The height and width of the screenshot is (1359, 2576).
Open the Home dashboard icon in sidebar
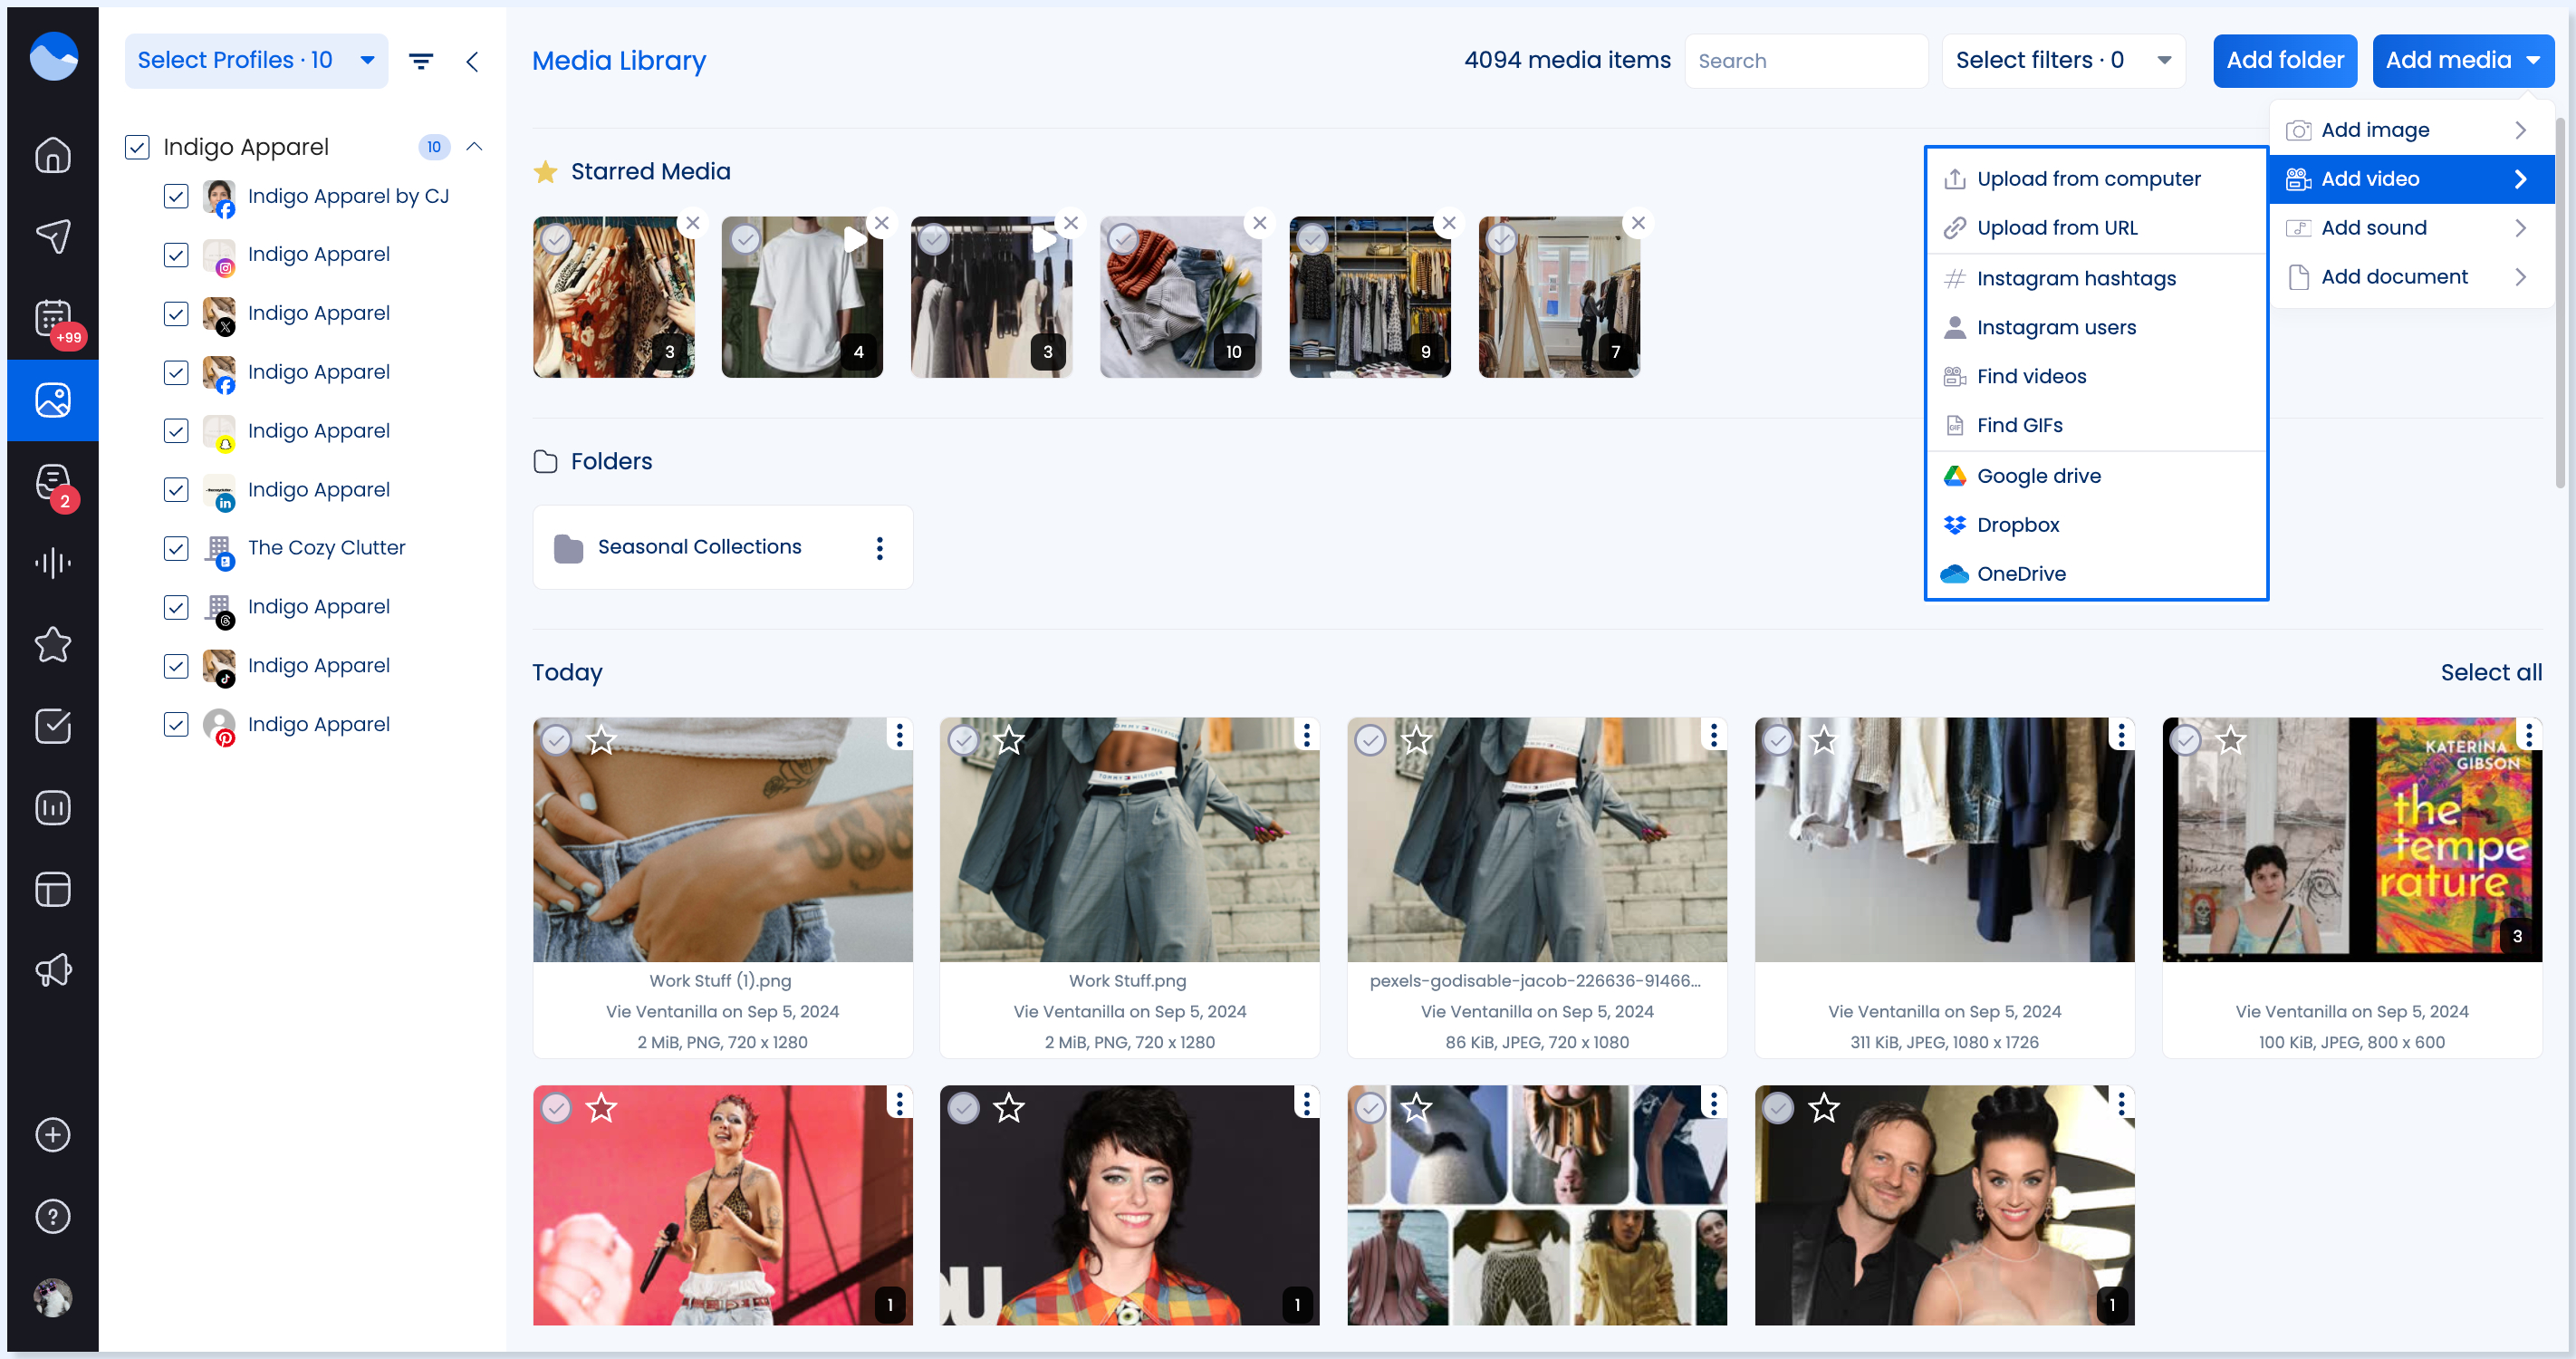[53, 155]
